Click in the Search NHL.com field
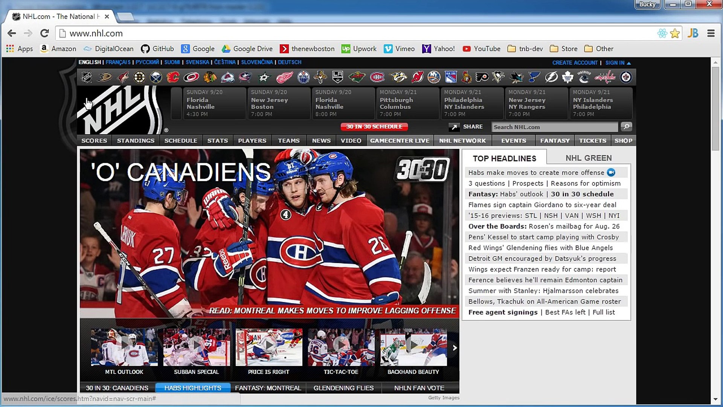 [554, 127]
